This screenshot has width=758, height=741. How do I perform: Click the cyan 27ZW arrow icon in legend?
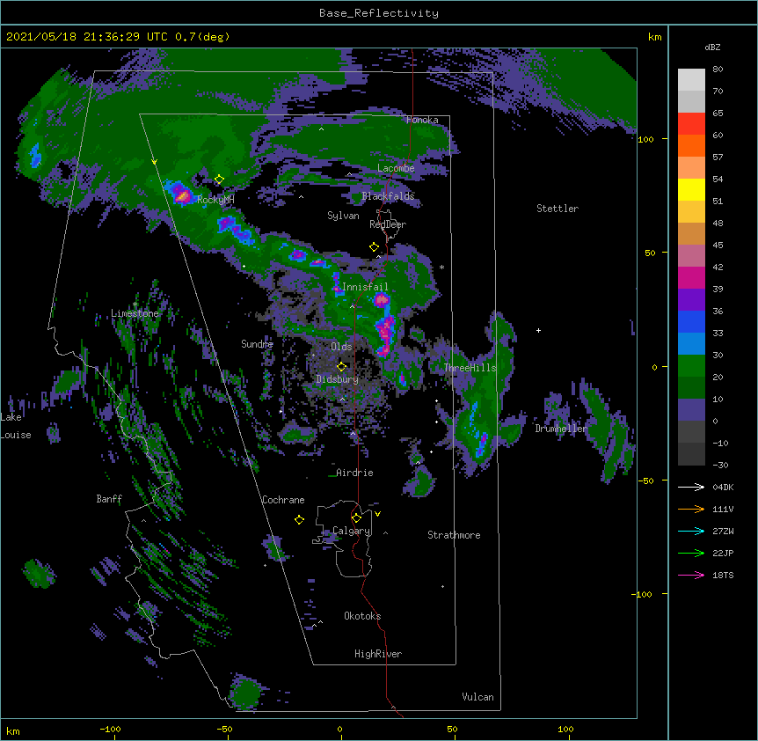(x=691, y=531)
